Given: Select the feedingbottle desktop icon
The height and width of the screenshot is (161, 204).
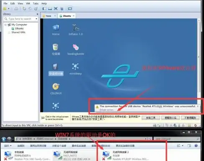Looking at the screenshot, I should (76, 49).
